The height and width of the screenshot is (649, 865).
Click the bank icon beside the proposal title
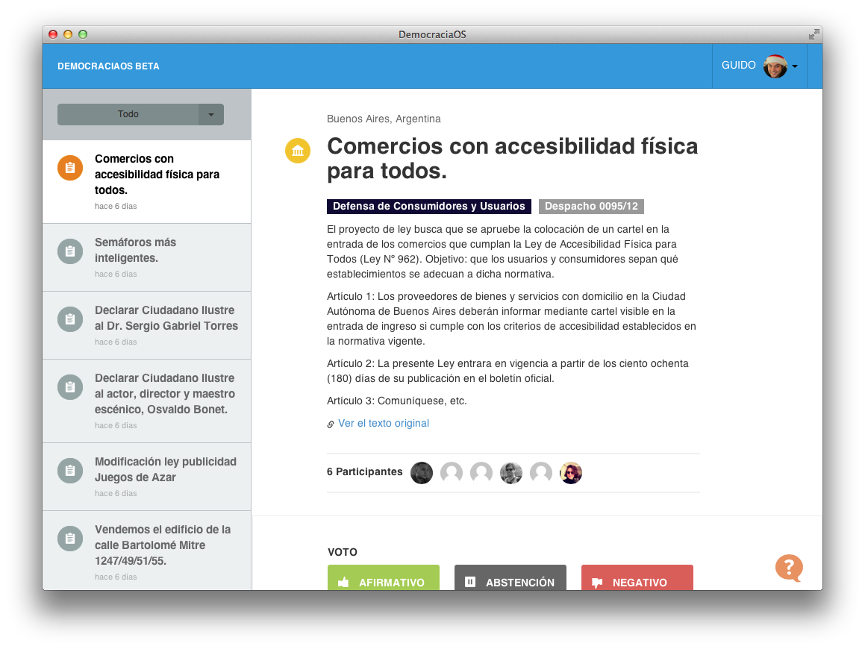tap(298, 150)
